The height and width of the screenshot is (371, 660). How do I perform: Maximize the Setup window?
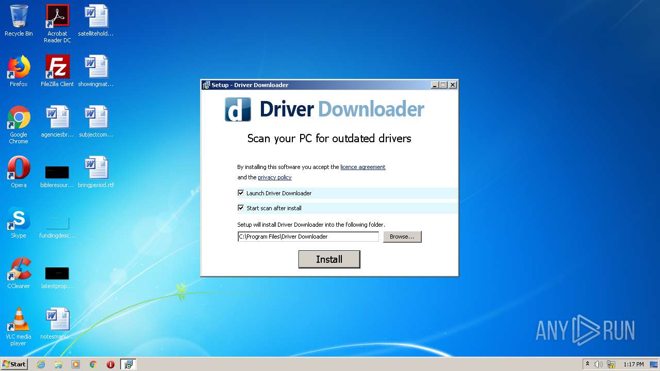[443, 85]
